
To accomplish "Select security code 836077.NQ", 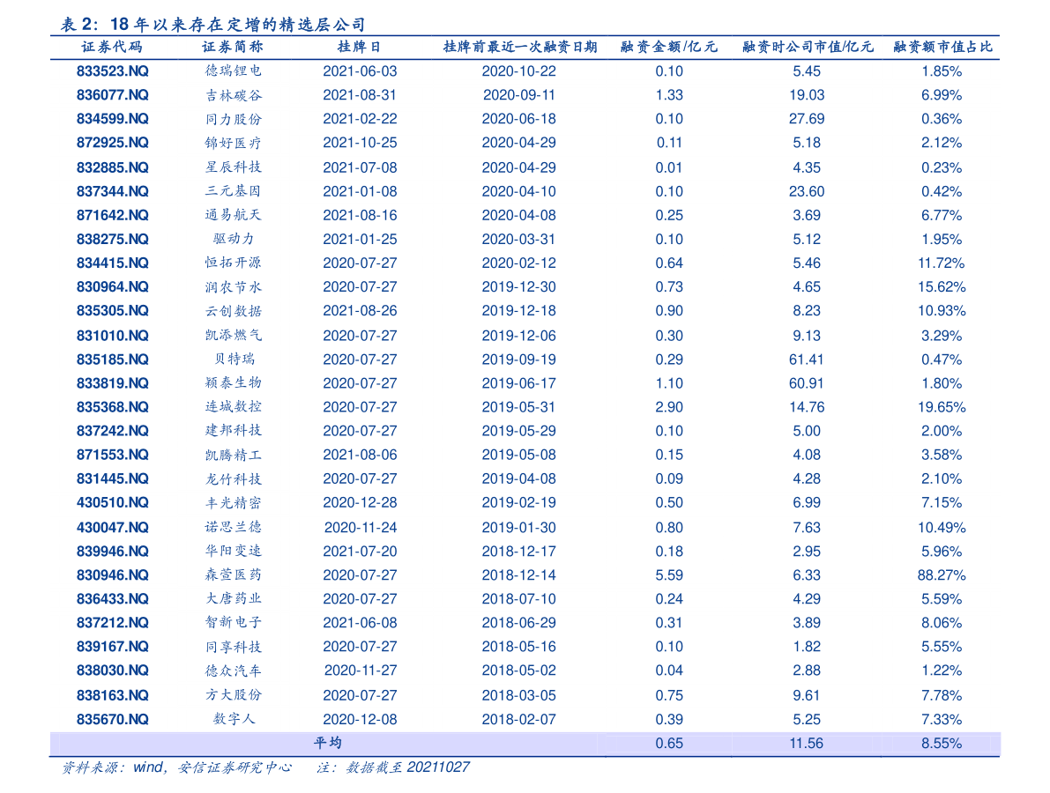I will [x=113, y=95].
